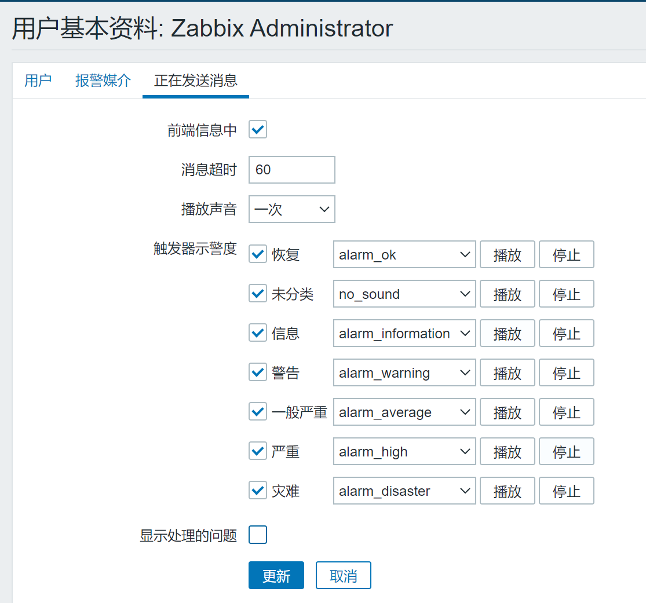This screenshot has height=603, width=646.
Task: Open the 报警媒介 tab
Action: point(103,81)
